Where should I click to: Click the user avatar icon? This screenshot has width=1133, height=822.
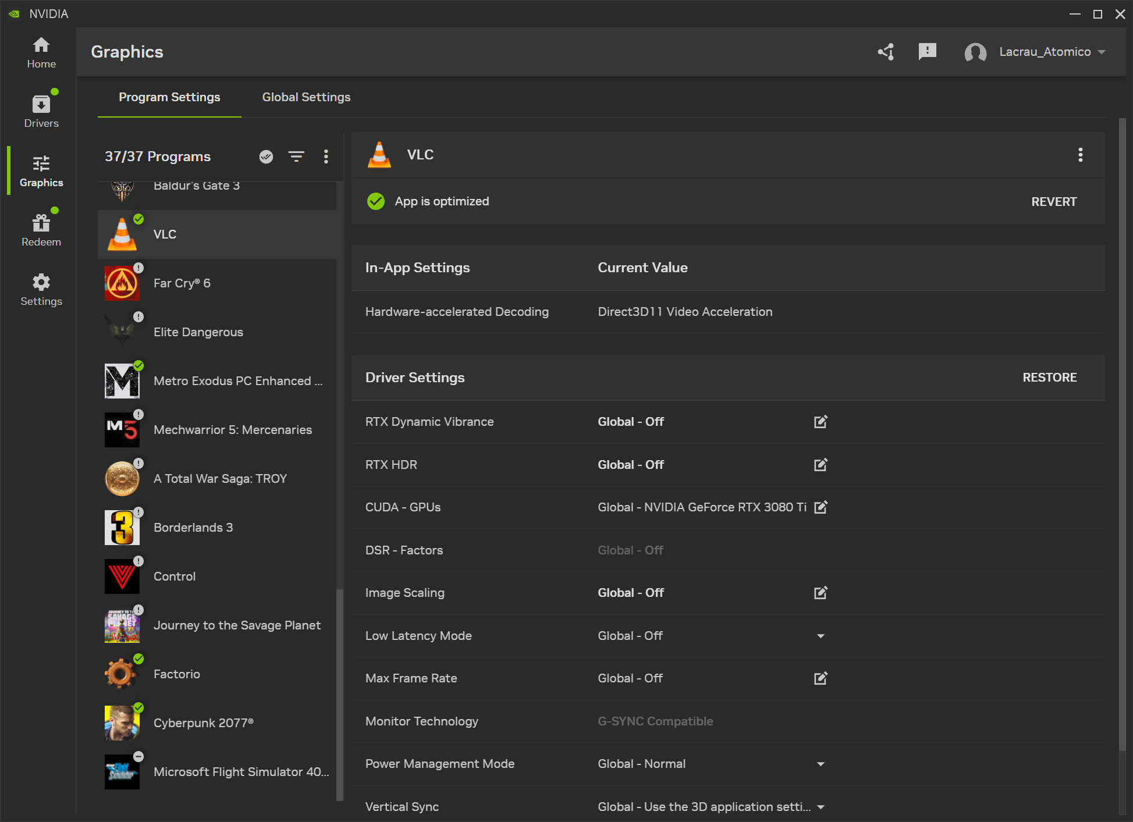[975, 52]
